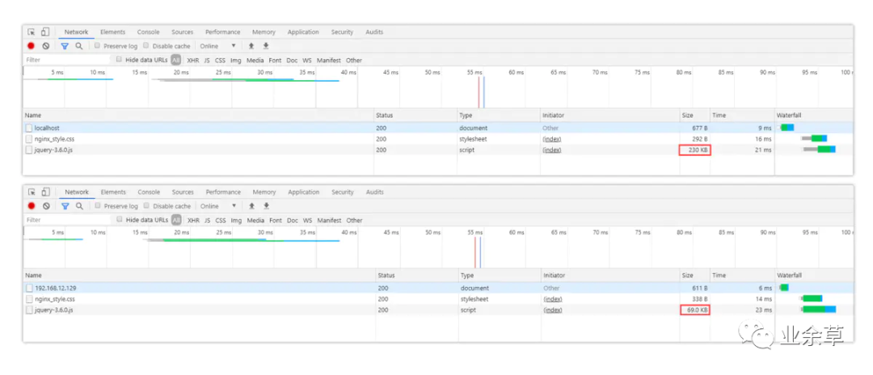Filter by WS in lower panel
This screenshot has width=873, height=375.
pos(308,221)
